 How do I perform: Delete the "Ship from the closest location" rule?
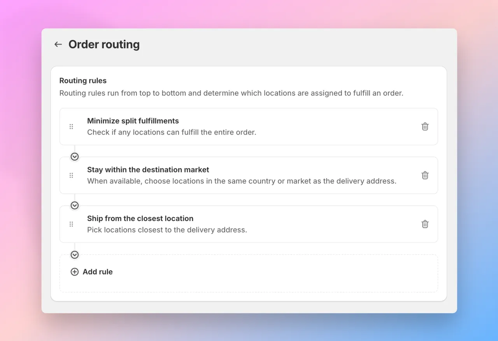pyautogui.click(x=425, y=224)
